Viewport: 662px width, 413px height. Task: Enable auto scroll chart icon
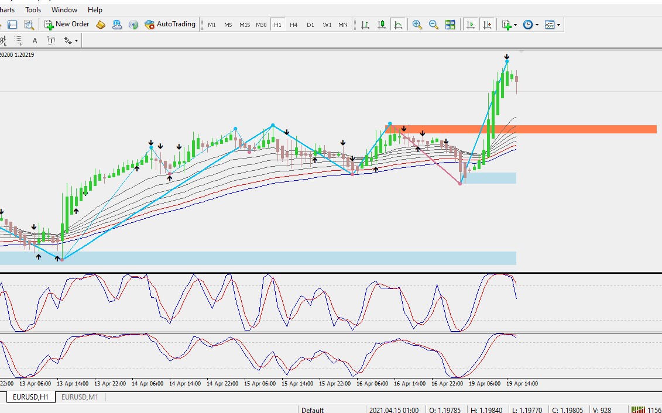click(471, 25)
